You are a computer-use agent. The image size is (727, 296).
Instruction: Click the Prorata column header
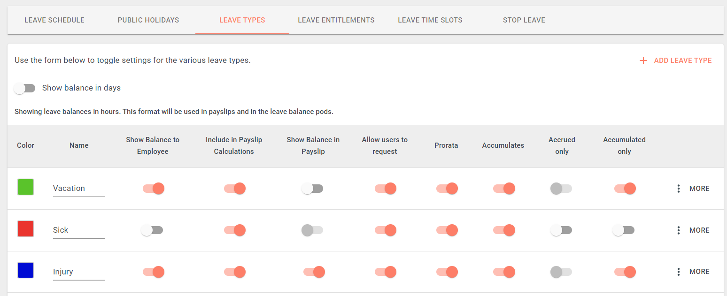446,145
